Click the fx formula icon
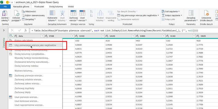The image size is (218, 109). click(x=25, y=31)
